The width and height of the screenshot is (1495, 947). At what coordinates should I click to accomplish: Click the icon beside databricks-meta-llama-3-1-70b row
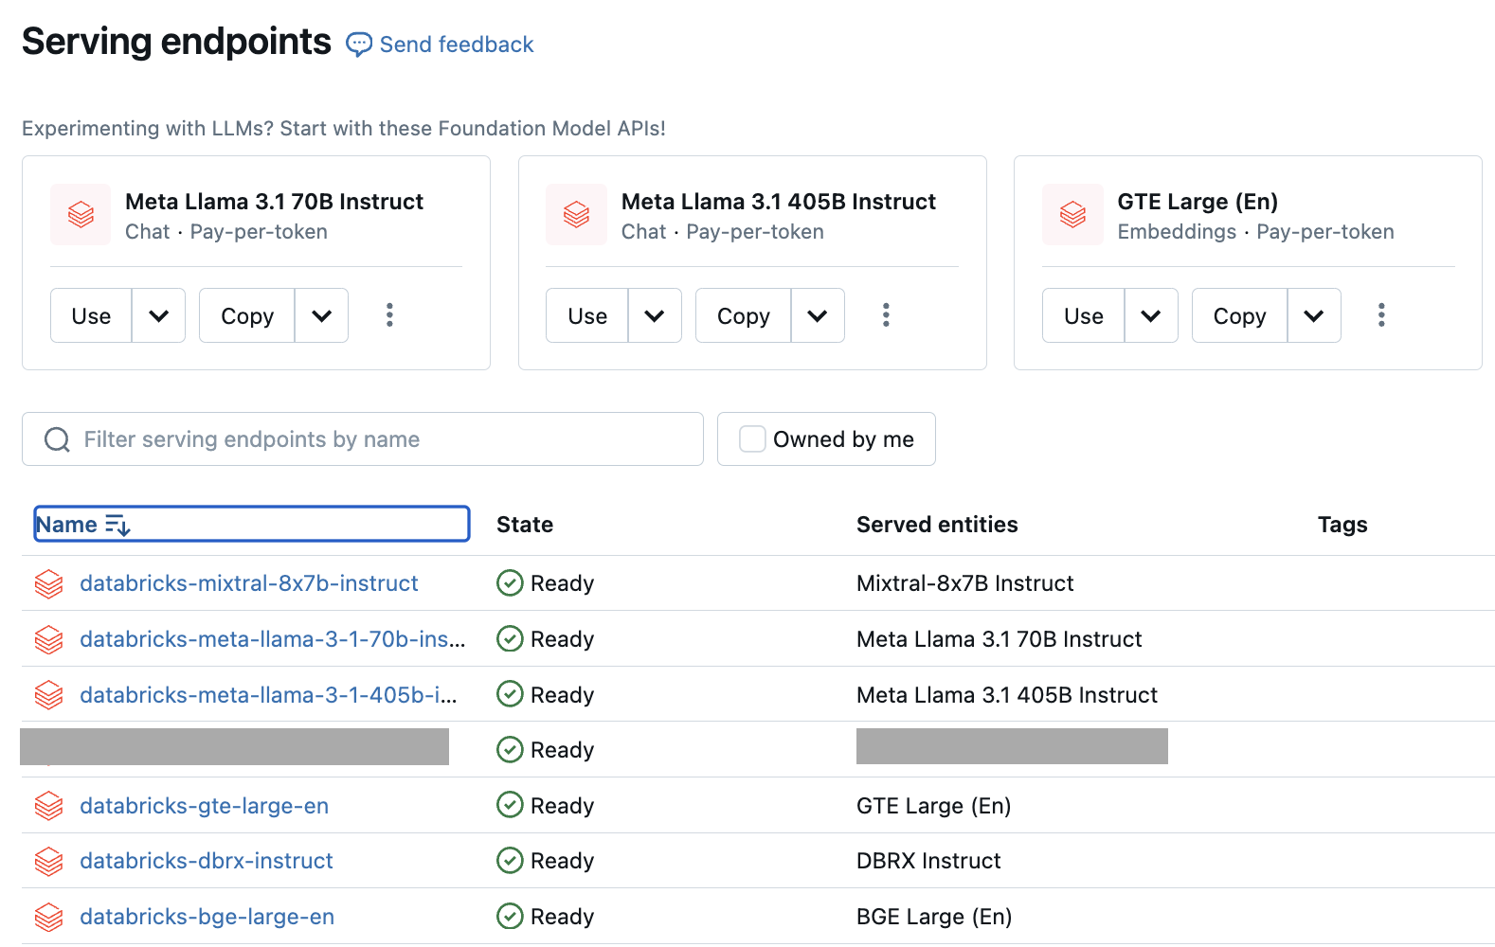[48, 640]
